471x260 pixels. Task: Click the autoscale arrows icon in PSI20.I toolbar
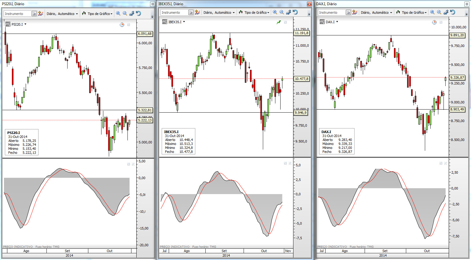pos(132,14)
